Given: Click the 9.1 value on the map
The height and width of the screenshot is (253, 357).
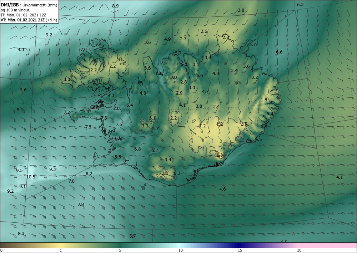Looking at the screenshot, I should coord(22,186).
